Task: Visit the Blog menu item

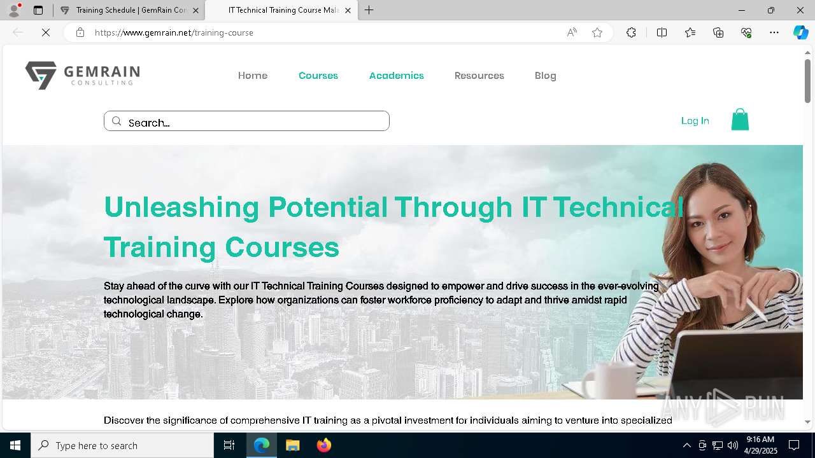Action: 546,75
